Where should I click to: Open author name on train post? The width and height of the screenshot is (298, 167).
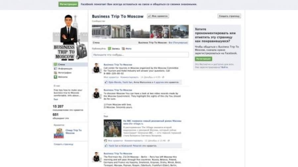(x=118, y=153)
